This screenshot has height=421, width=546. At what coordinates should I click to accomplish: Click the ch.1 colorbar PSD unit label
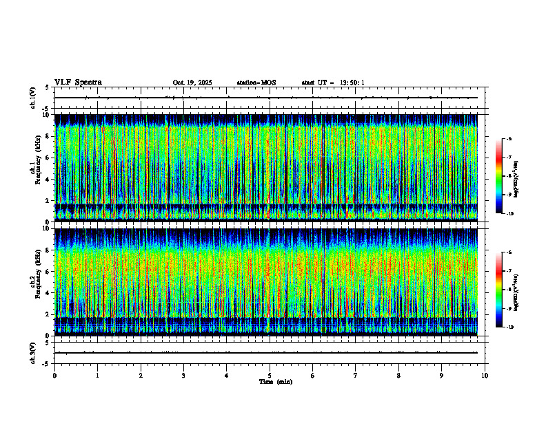tap(516, 180)
